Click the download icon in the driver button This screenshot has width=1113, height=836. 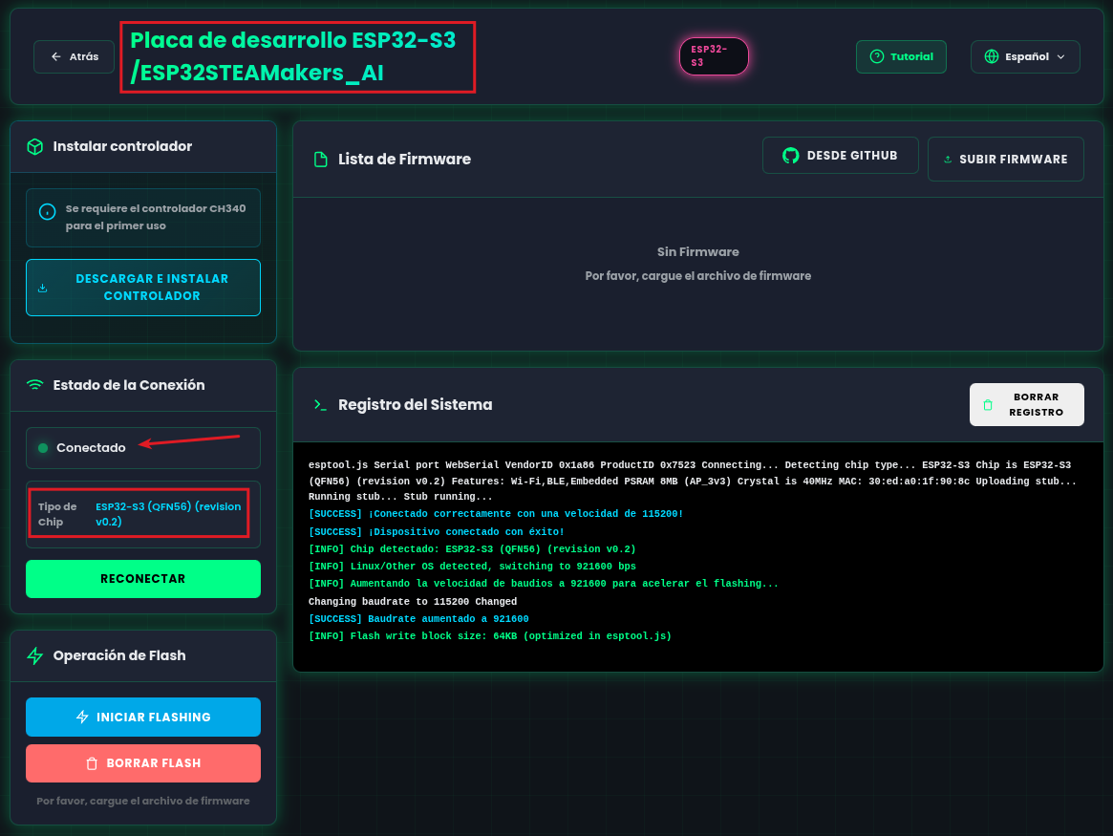click(x=42, y=288)
